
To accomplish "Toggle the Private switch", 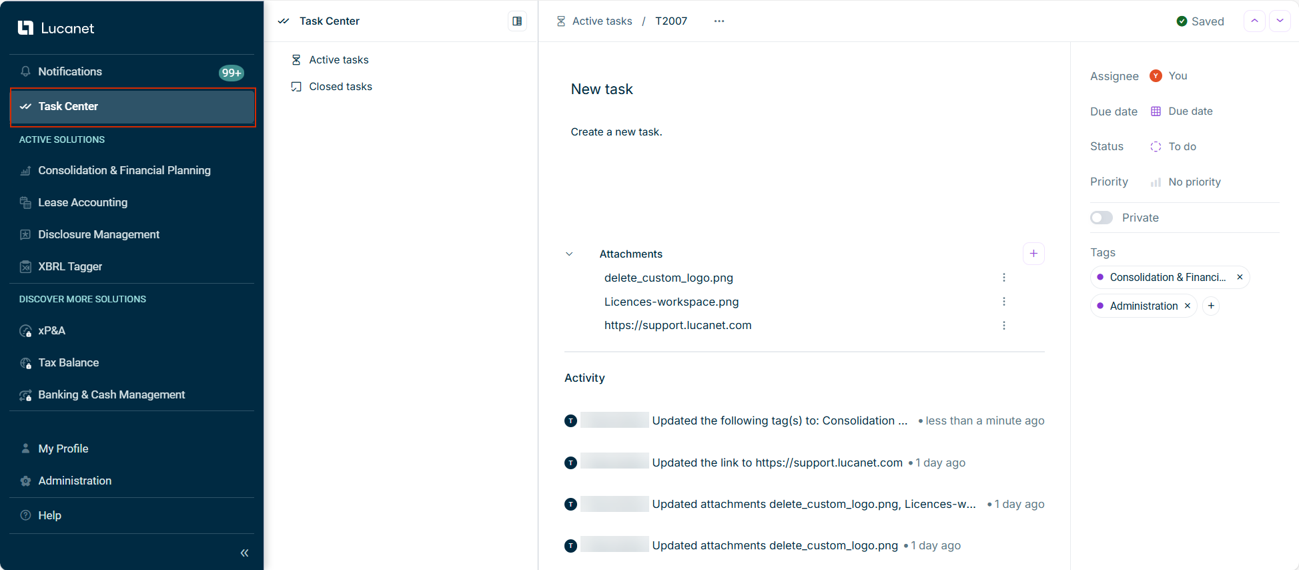I will coord(1102,218).
